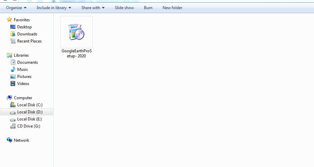Open Recent Places
Image resolution: width=314 pixels, height=167 pixels.
[x=29, y=41]
